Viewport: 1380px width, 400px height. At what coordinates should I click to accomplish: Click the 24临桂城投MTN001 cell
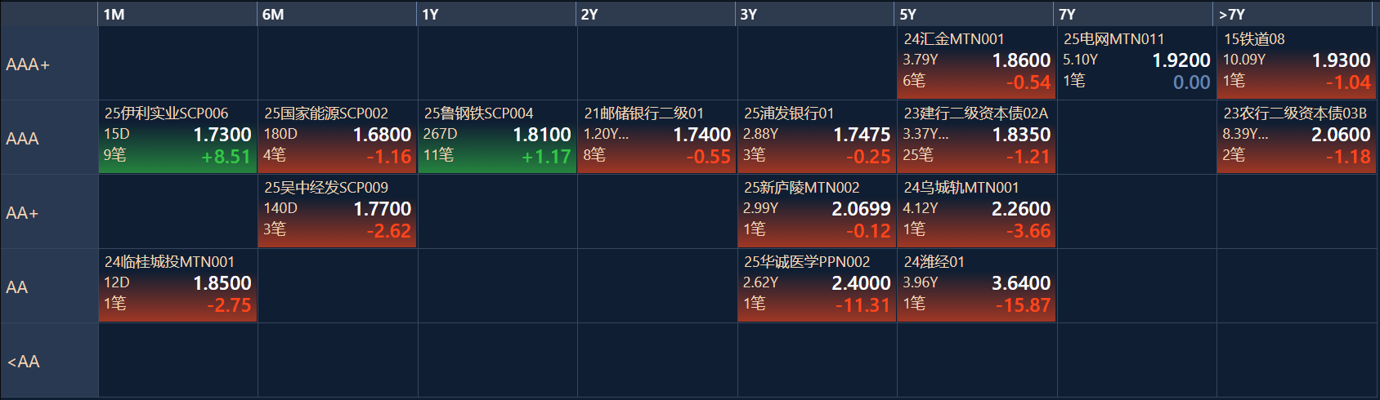pos(177,286)
